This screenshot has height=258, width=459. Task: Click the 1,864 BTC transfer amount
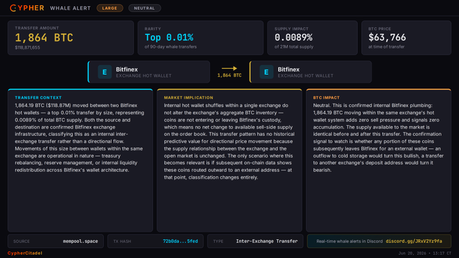pyautogui.click(x=44, y=38)
